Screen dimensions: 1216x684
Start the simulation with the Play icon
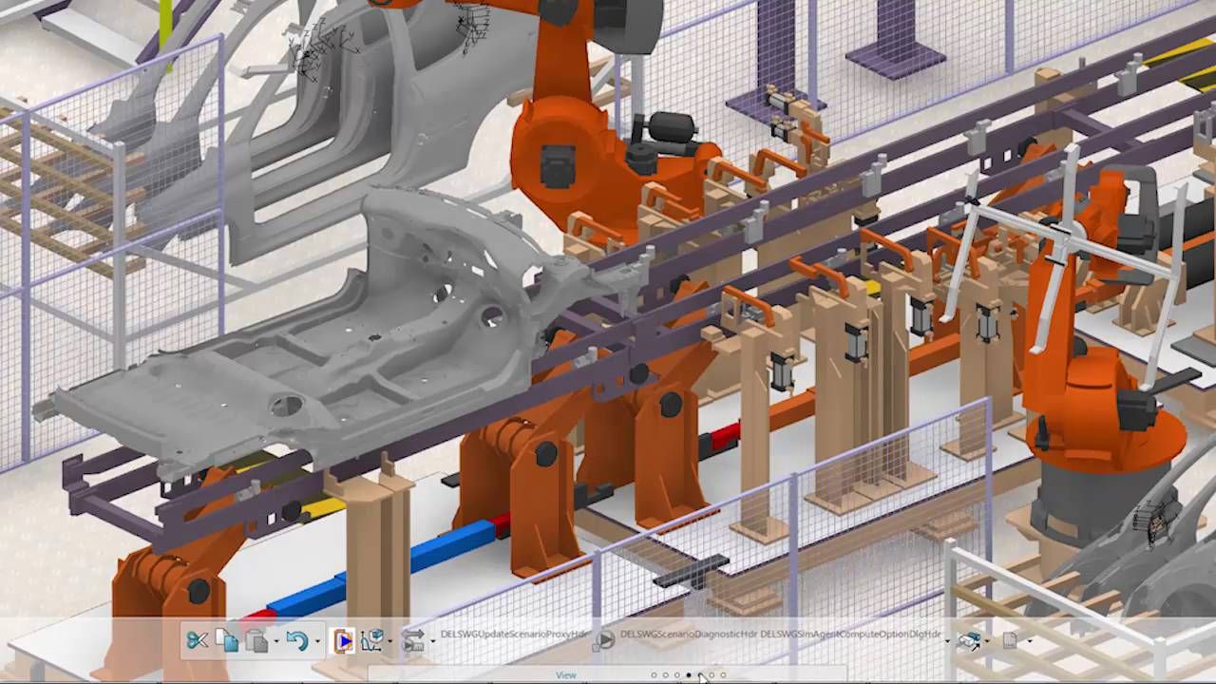344,640
